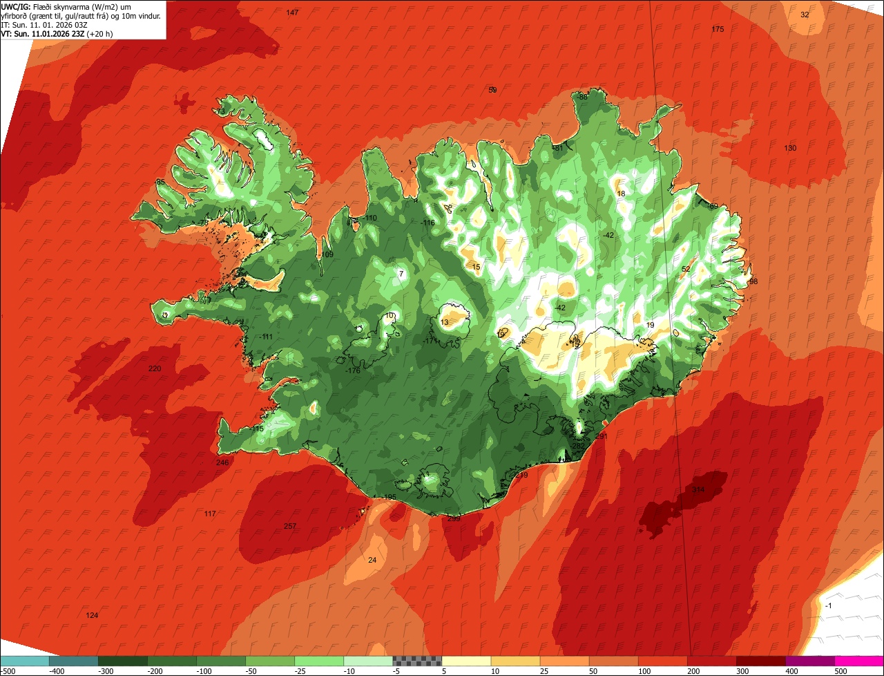Click the flux value 220 west of Iceland
The height and width of the screenshot is (676, 884).
pyautogui.click(x=155, y=368)
